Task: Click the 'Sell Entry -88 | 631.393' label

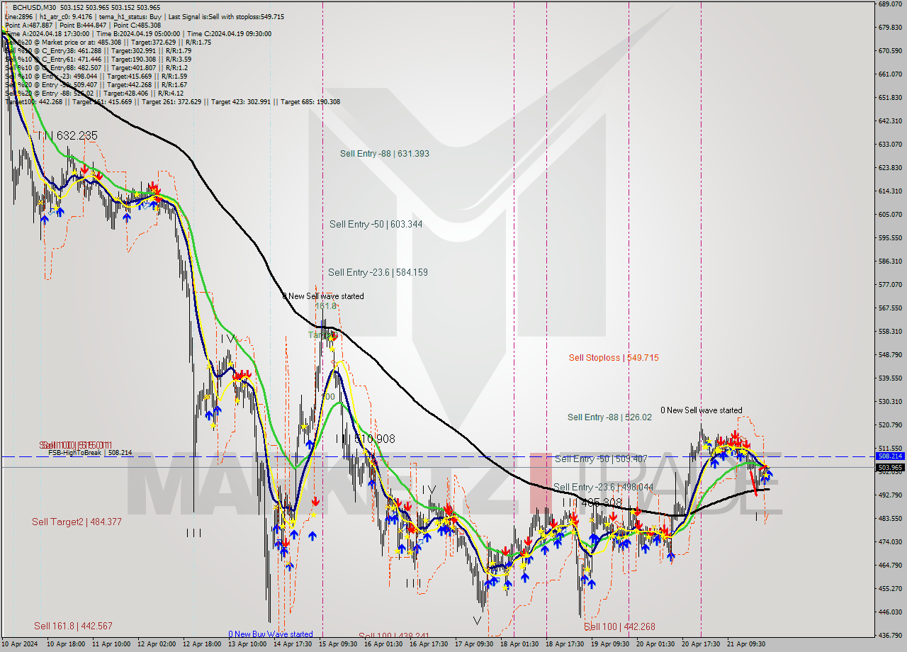Action: tap(384, 153)
